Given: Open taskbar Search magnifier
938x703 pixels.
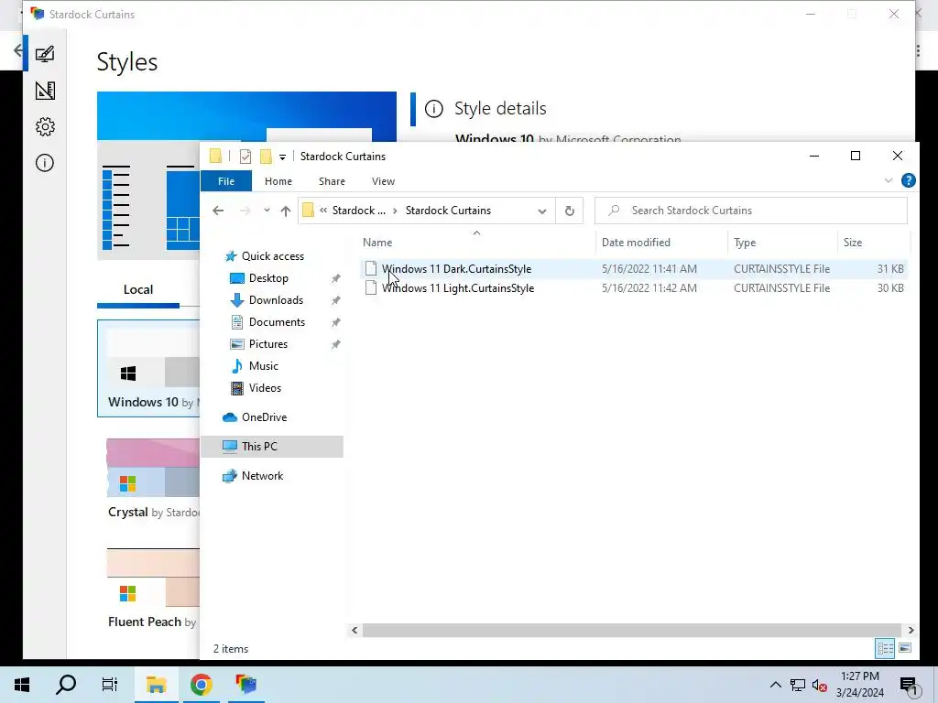Looking at the screenshot, I should pyautogui.click(x=66, y=685).
